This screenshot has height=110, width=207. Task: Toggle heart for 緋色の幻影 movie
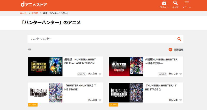(x=181, y=74)
